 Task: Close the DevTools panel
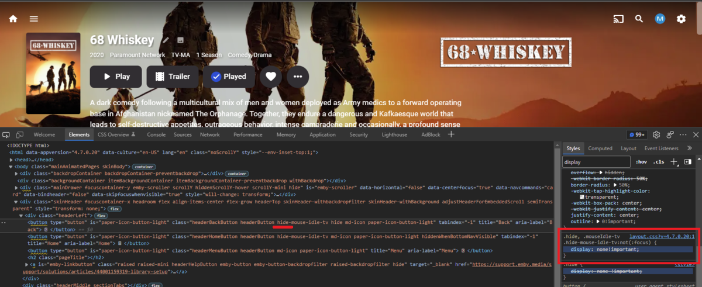(x=696, y=134)
